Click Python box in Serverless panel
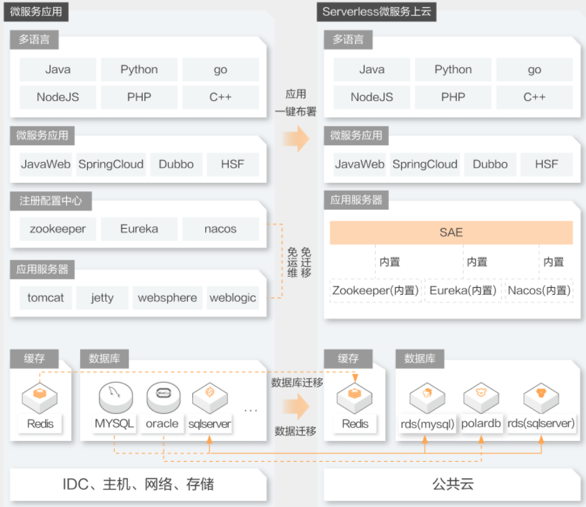Image resolution: width=586 pixels, height=507 pixels. point(453,70)
